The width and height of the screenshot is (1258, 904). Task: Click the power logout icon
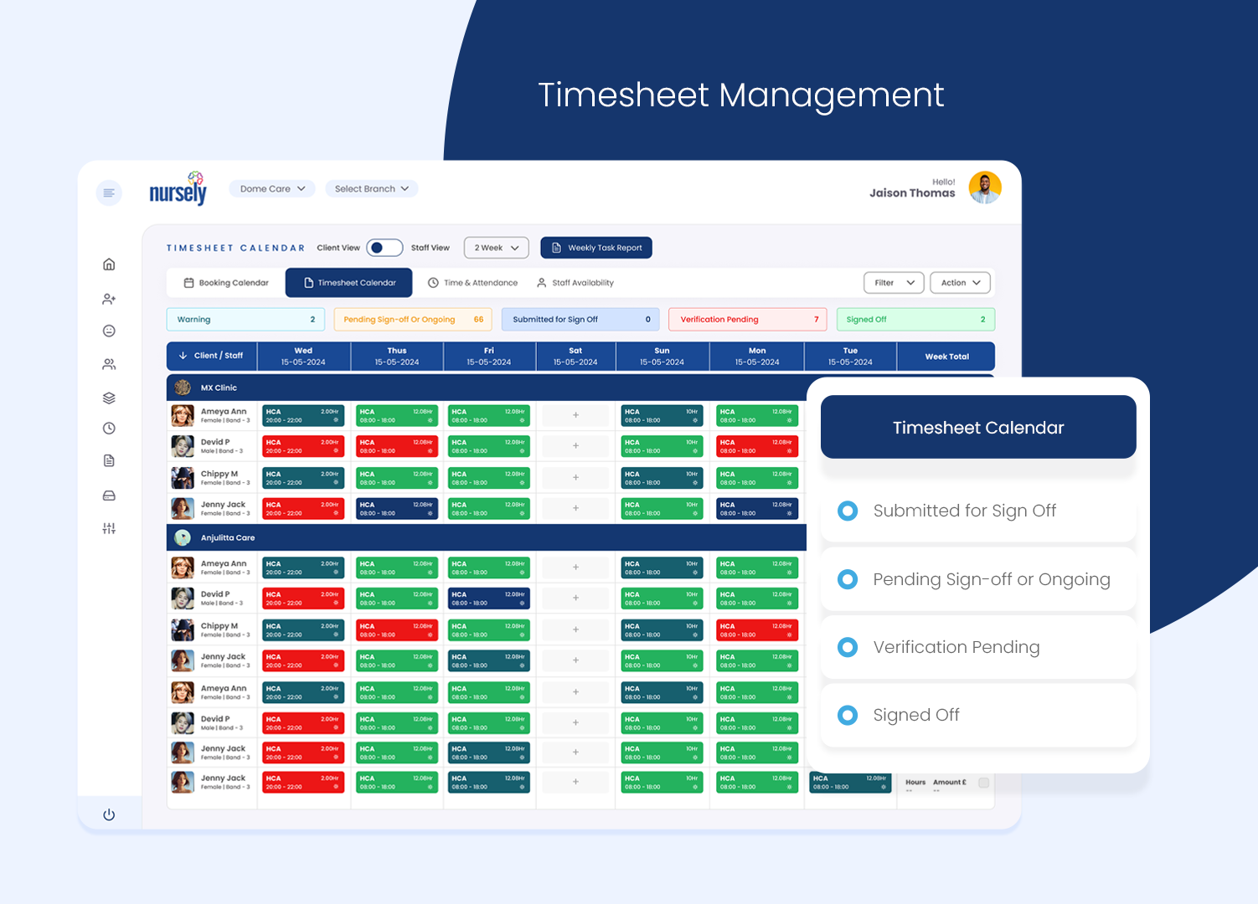tap(109, 814)
